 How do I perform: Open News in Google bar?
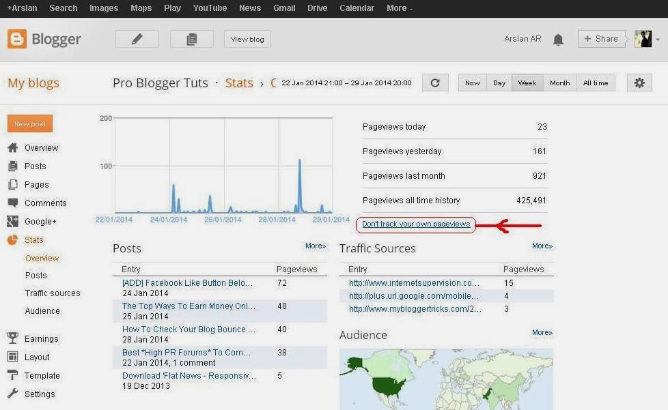point(250,8)
